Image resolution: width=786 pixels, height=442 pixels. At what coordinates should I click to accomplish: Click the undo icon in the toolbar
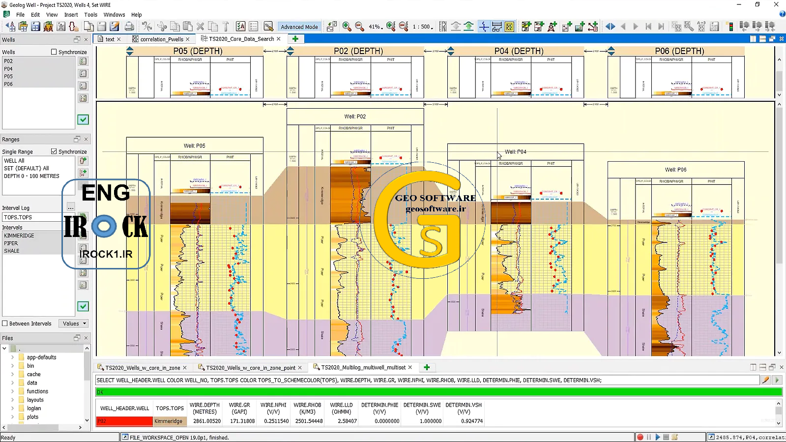(x=146, y=27)
